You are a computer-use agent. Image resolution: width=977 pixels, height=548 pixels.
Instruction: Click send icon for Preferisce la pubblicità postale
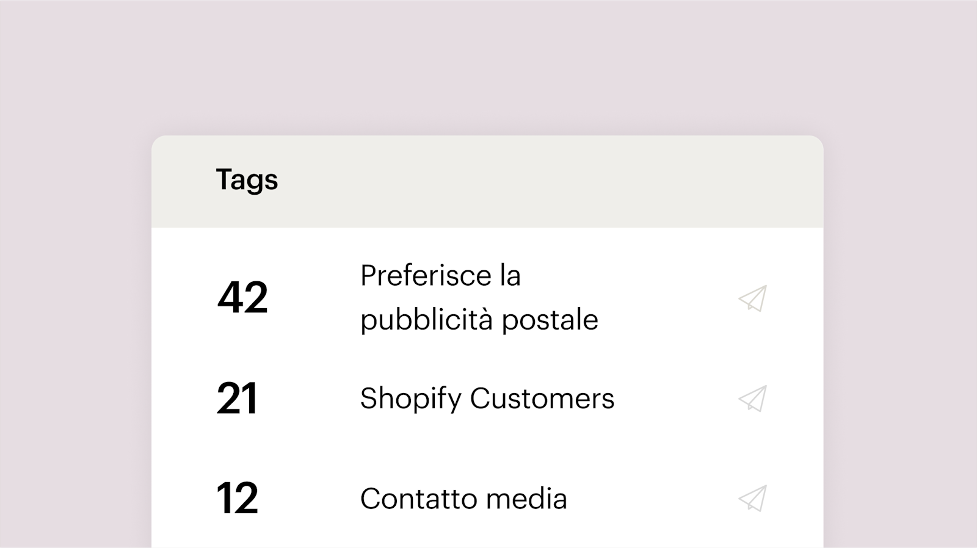click(x=752, y=298)
